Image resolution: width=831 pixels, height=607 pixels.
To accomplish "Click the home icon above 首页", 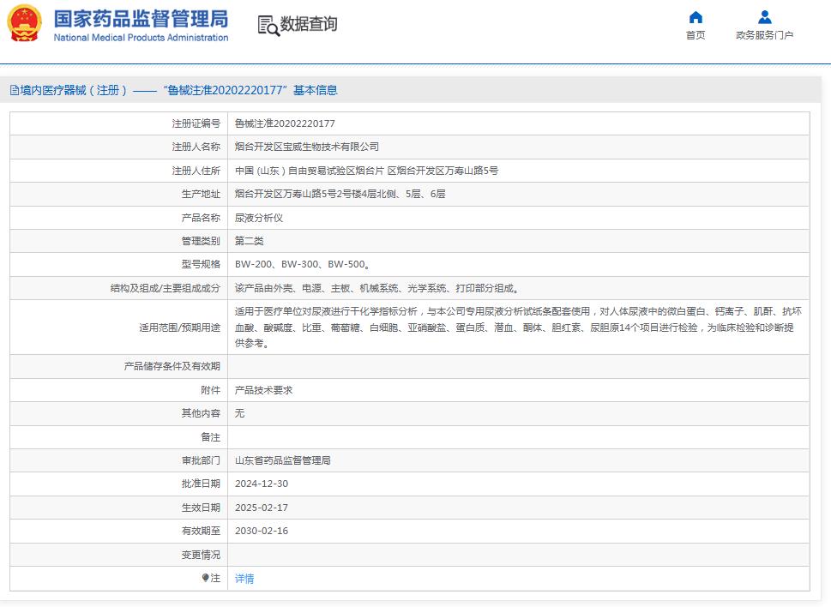I will (x=695, y=18).
